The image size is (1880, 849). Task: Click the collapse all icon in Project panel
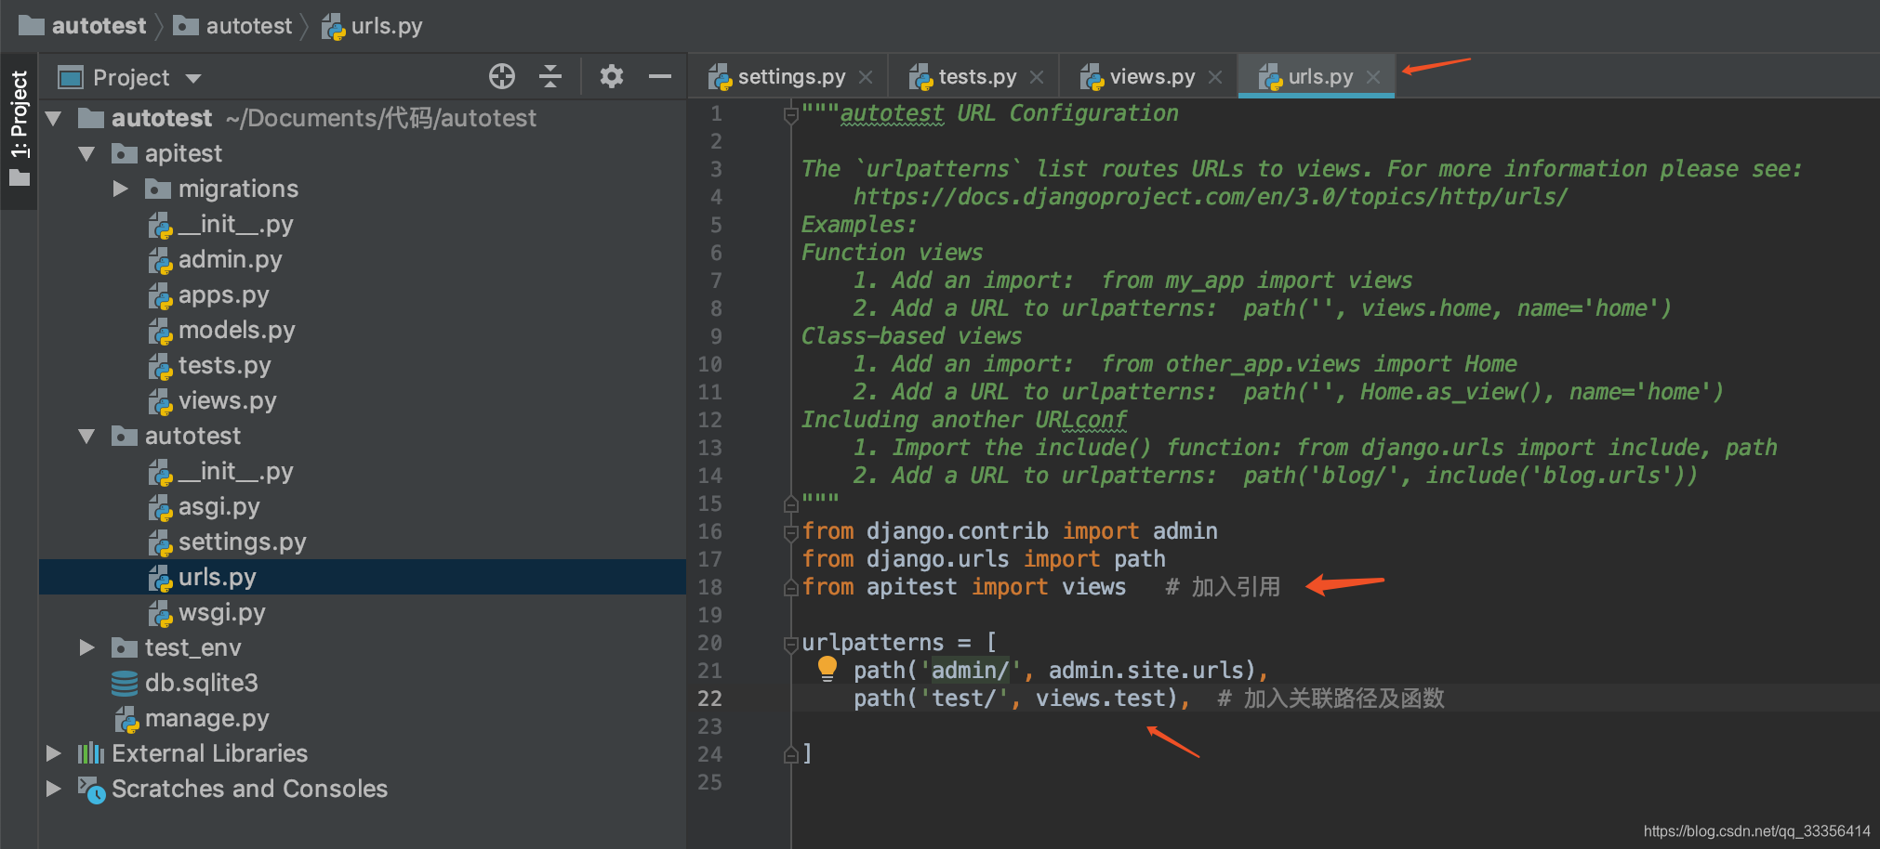[550, 76]
